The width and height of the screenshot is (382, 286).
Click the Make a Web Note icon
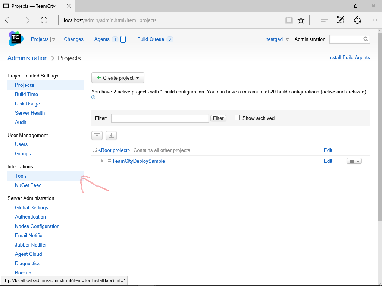341,20
